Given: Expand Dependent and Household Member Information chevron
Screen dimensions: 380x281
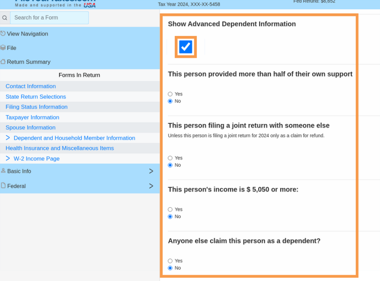Looking at the screenshot, I should pyautogui.click(x=8, y=138).
